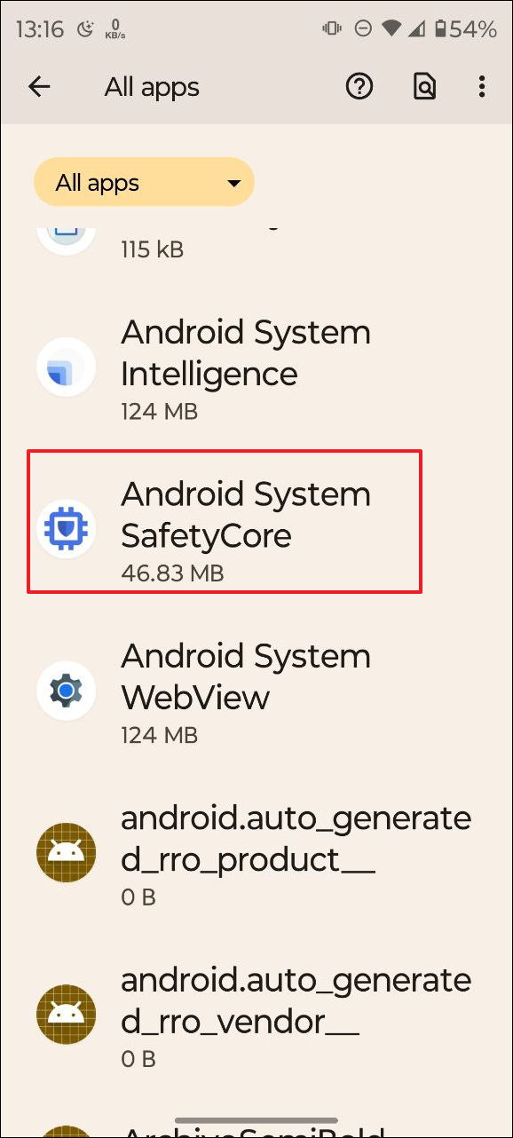The image size is (513, 1138).
Task: Tap the partially visible 115 kB app
Action: point(256,240)
